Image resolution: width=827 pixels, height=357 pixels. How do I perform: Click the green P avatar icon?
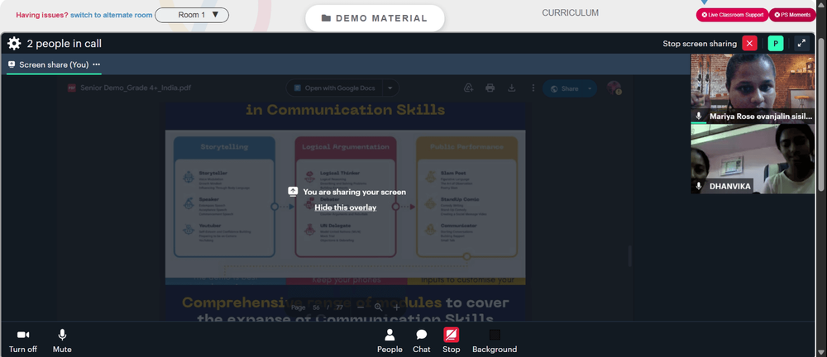[x=776, y=43]
